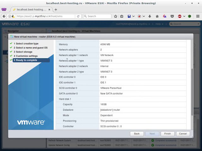The width and height of the screenshot is (202, 151).
Task: Click the Firefox search input field
Action: (97, 16)
